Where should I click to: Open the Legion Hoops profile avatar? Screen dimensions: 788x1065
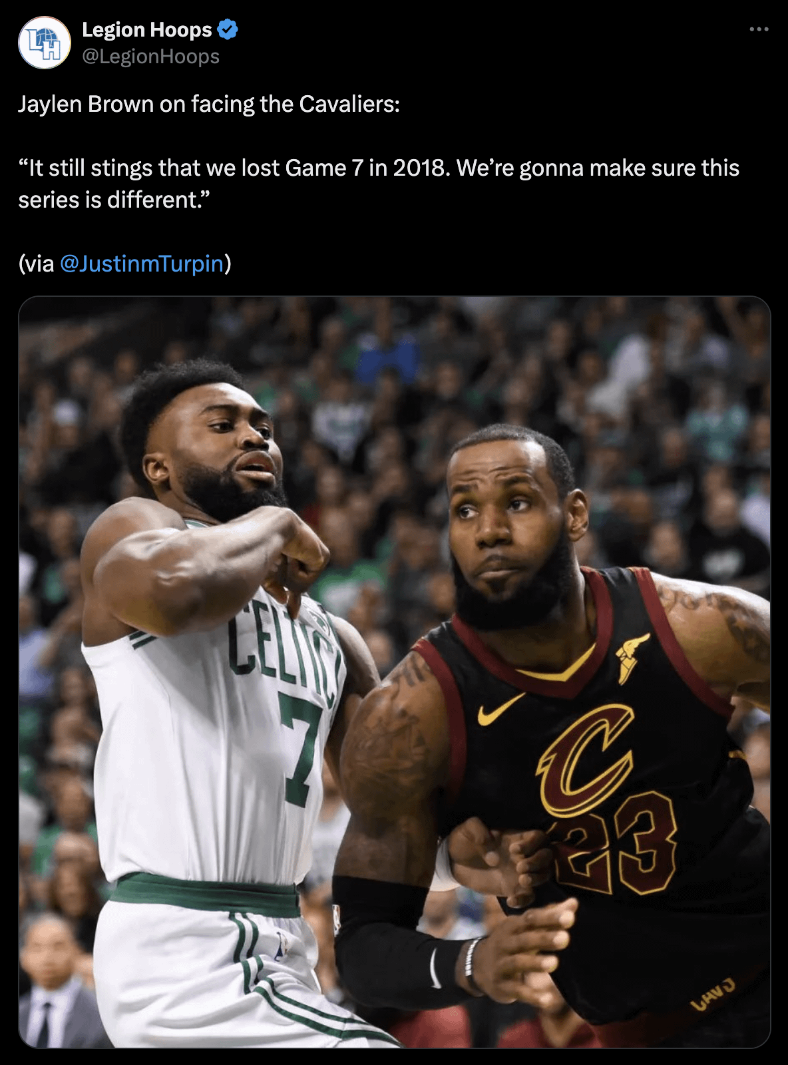click(45, 43)
